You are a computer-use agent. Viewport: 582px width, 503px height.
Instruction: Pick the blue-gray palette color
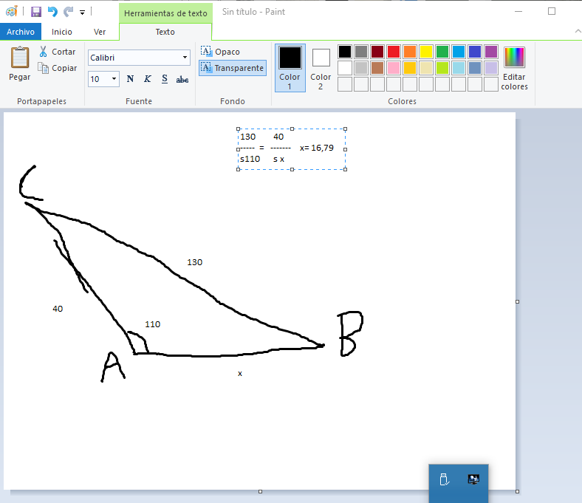475,68
